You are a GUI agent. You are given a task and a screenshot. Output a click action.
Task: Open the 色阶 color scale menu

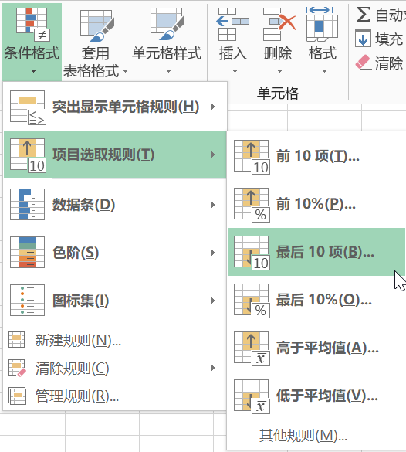tap(115, 253)
